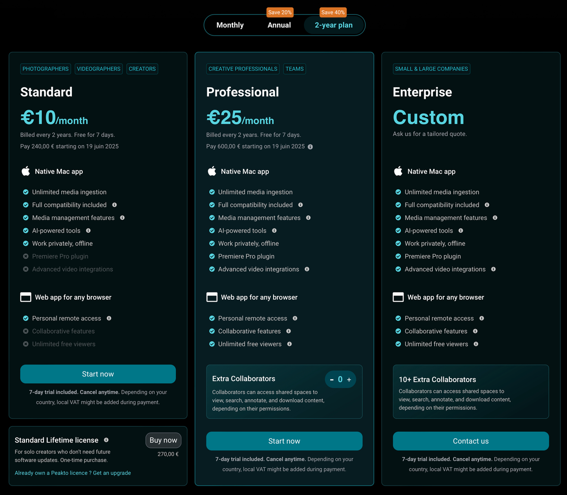Open info for Media management features on Enterprise
Screen dimensions: 567x495
pyautogui.click(x=495, y=218)
